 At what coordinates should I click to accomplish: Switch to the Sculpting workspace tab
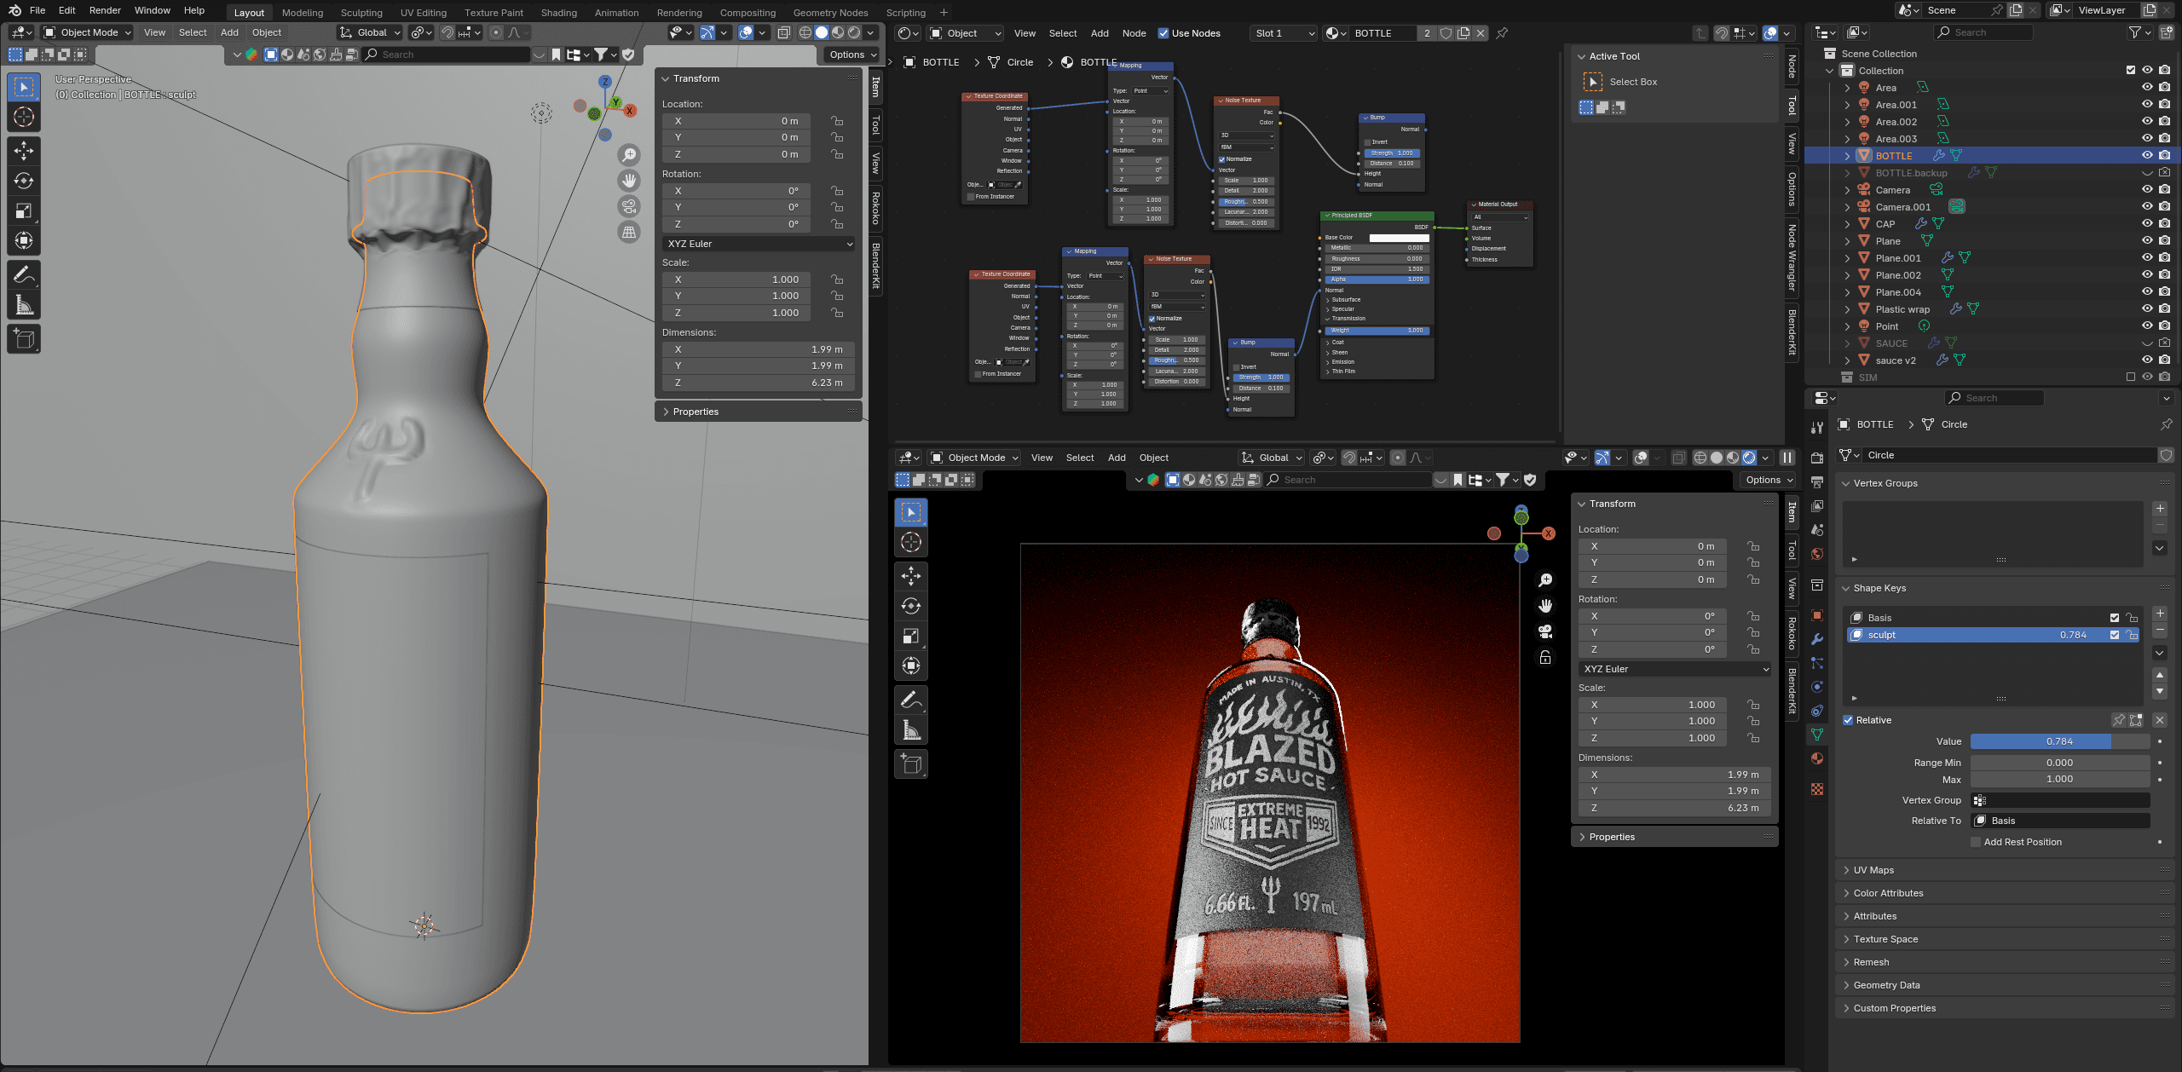point(361,13)
